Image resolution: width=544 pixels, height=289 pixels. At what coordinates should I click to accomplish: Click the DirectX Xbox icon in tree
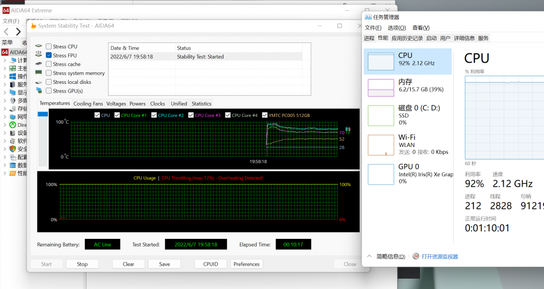coord(13,125)
